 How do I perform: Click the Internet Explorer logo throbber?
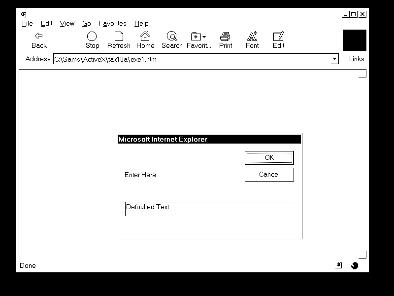pos(354,40)
